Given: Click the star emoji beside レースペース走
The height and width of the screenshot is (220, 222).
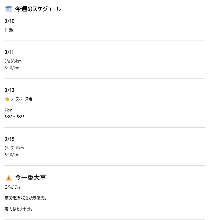Looking at the screenshot, I should (x=7, y=99).
